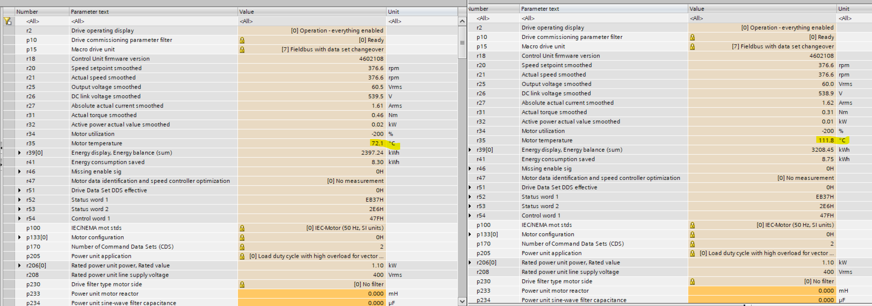
Task: Expand r52 Status word 1 in left table
Action: [x=19, y=200]
